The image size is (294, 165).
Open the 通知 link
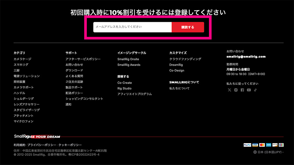click(68, 104)
